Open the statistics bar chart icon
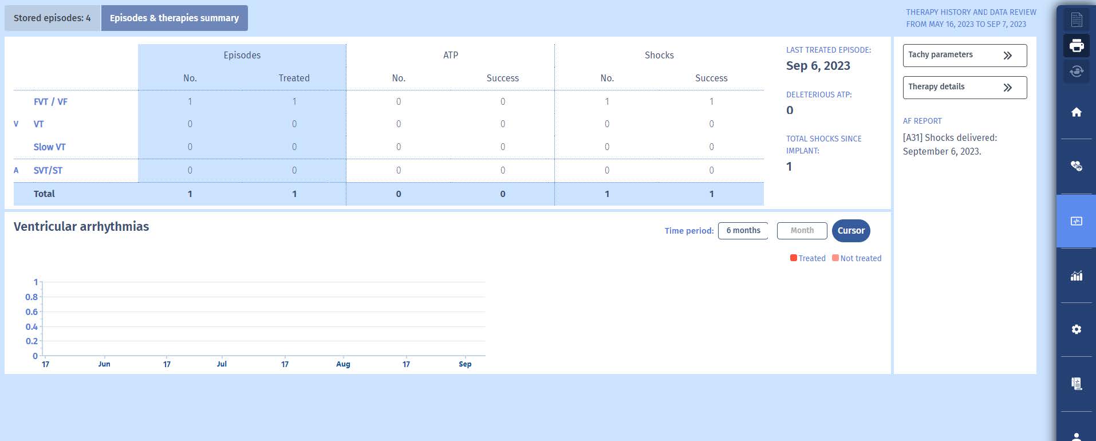The width and height of the screenshot is (1096, 441). click(x=1076, y=275)
